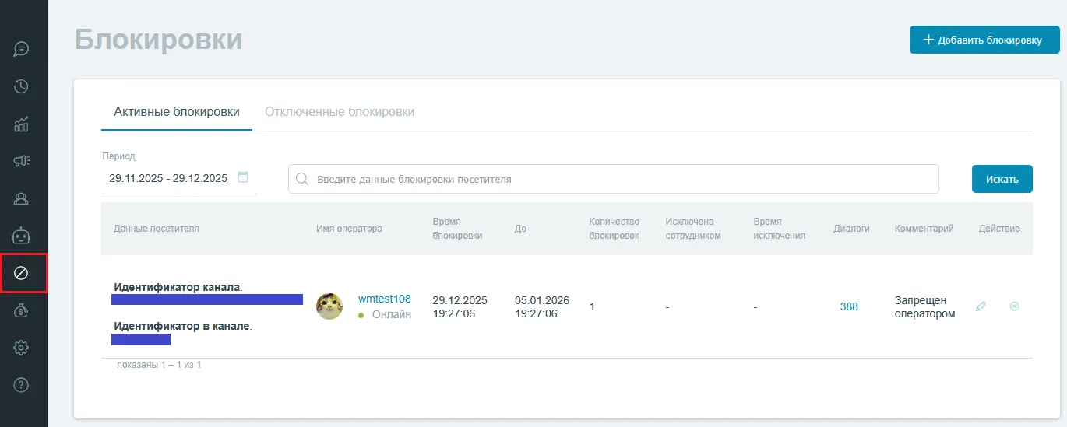Open the chatbot robot sidebar icon

[x=22, y=235]
